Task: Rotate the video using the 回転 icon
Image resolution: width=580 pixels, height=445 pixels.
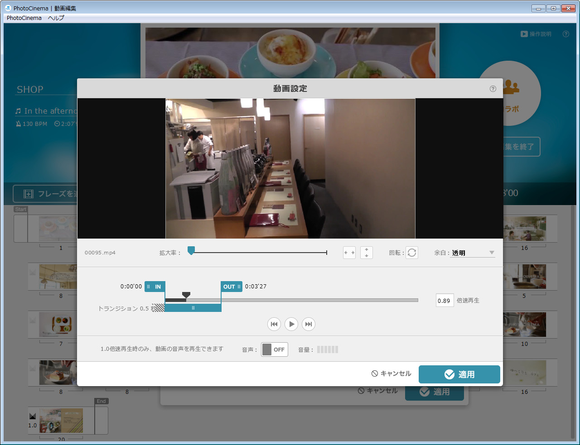Action: pos(411,252)
